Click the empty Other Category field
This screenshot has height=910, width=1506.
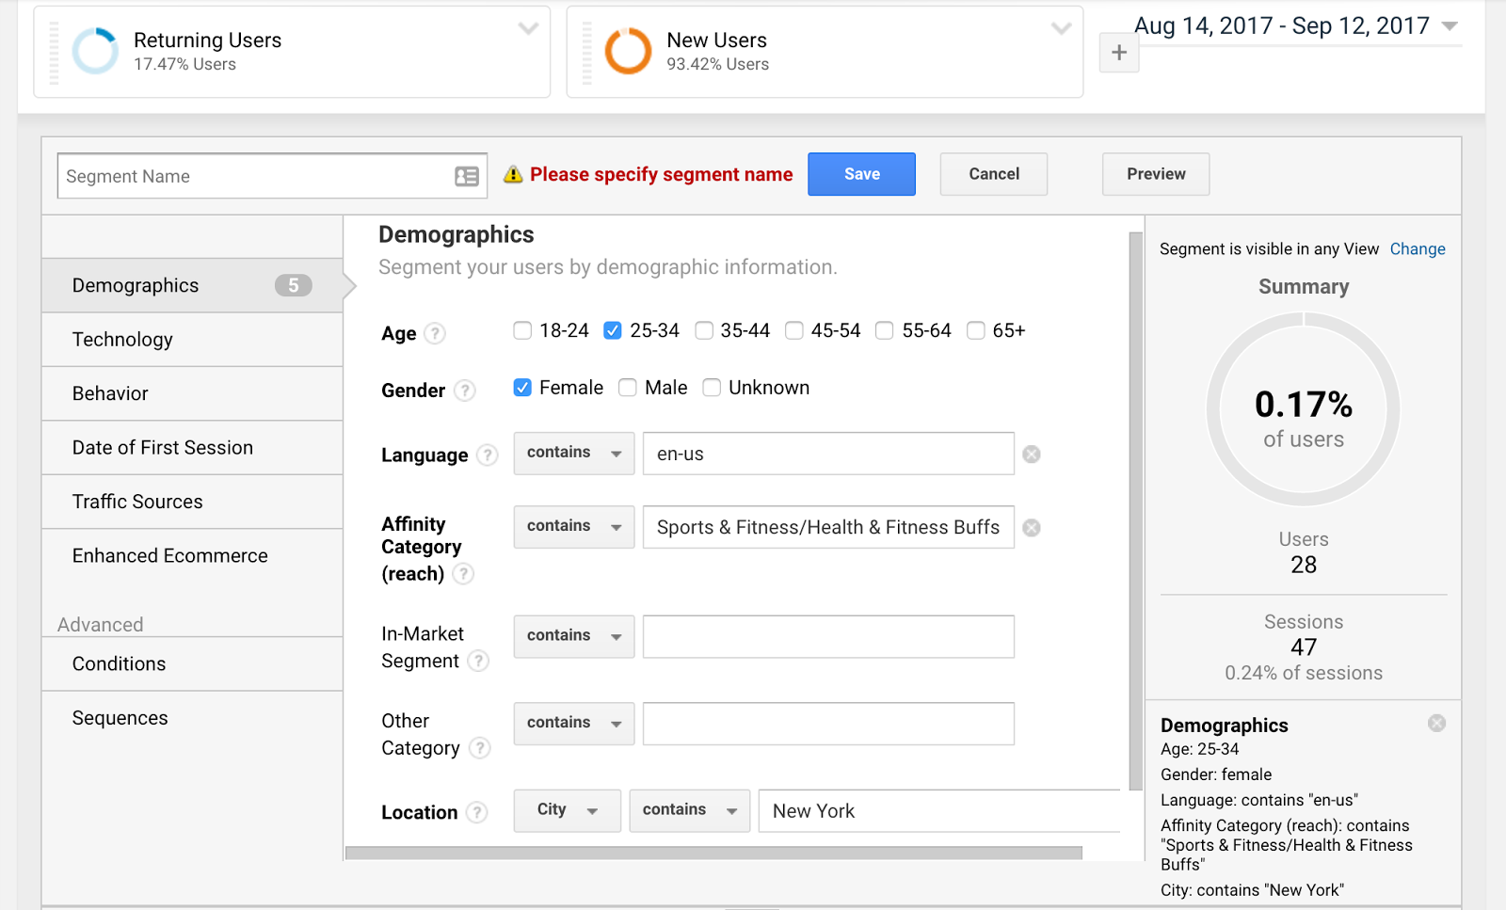pyautogui.click(x=828, y=724)
